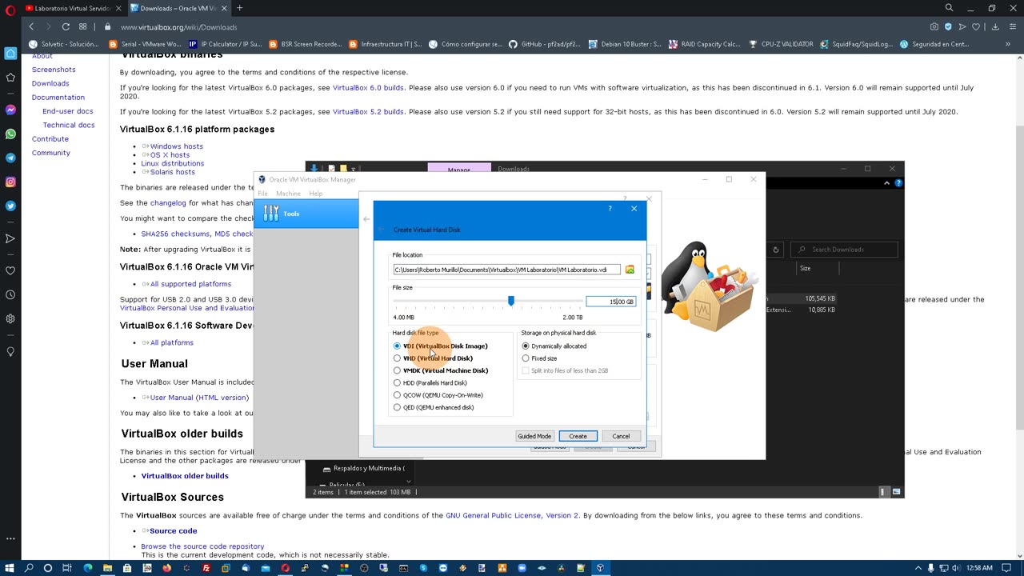
Task: Open the Windows Start menu
Action: 10,568
